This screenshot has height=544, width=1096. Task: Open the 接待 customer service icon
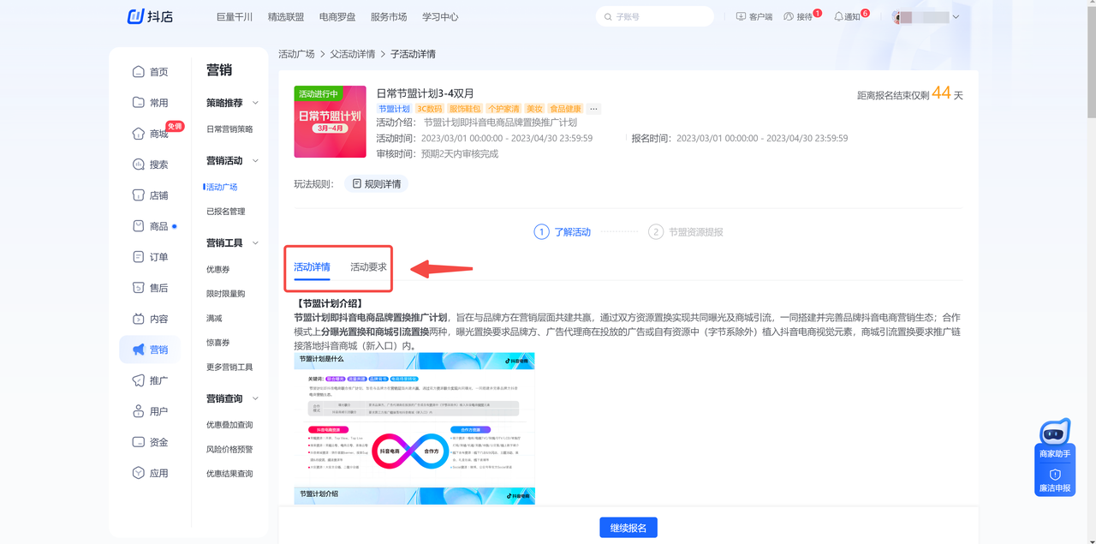click(x=789, y=16)
